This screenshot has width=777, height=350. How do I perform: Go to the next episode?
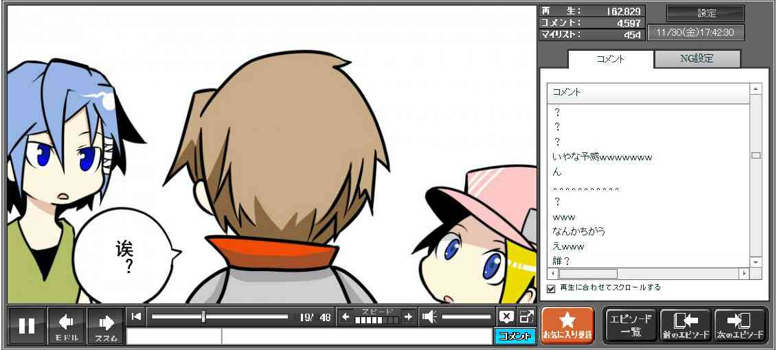coord(740,325)
